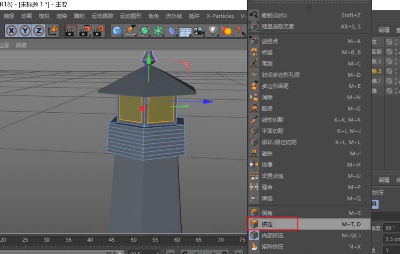Open the subdivision surface generator icon
The image size is (400, 254).
coord(144,31)
